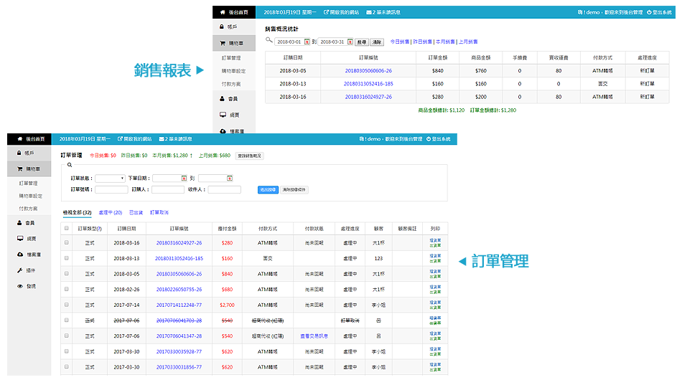Switch to the 已出貨 tab
Screen dimensions: 682x380
[x=136, y=212]
